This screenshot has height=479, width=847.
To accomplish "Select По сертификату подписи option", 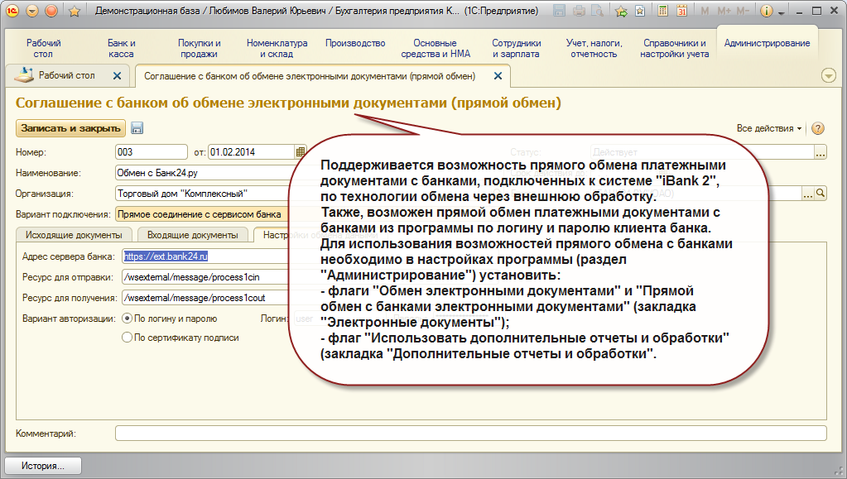I will (x=127, y=338).
